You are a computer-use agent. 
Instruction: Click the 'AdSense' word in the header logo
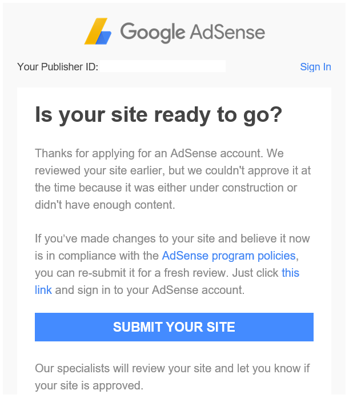click(x=227, y=31)
